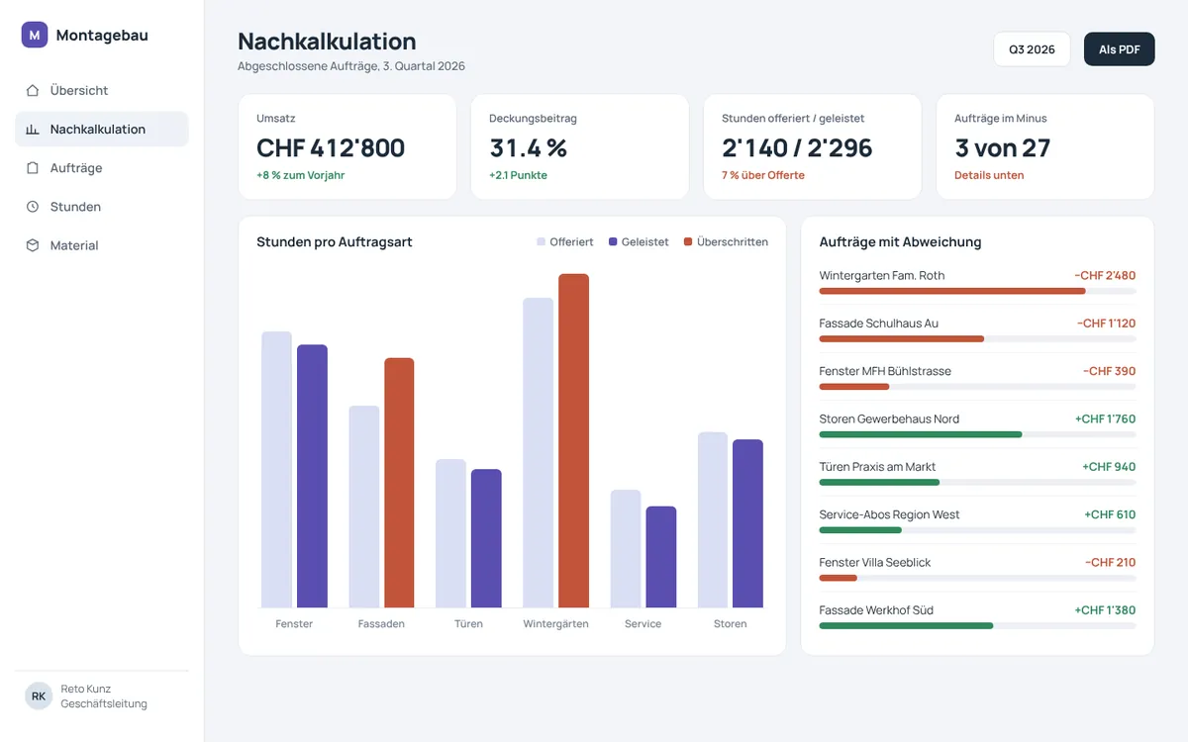Click the 2'140 / 2'296 hours value
The width and height of the screenshot is (1188, 742).
pyautogui.click(x=797, y=148)
